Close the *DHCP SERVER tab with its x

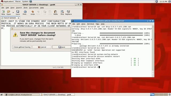[18, 18]
